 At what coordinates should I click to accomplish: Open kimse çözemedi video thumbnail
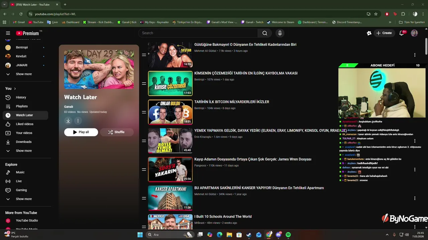(170, 84)
